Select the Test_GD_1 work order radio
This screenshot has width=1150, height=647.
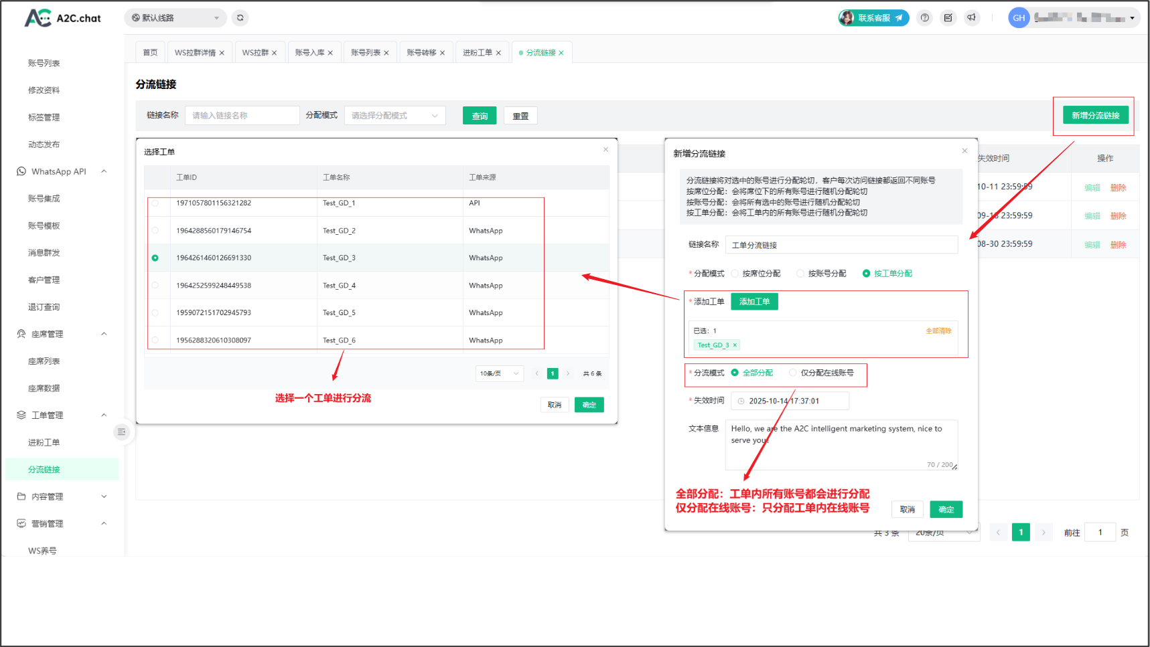155,203
